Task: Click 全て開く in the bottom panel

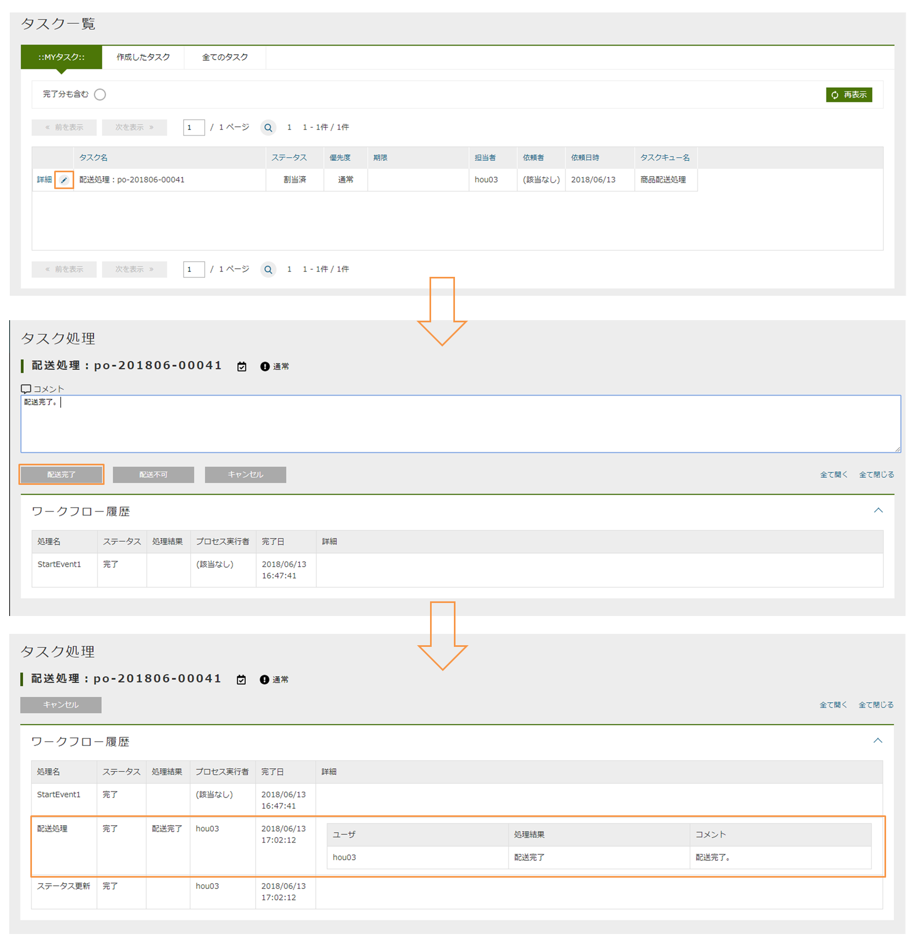Action: (x=833, y=705)
